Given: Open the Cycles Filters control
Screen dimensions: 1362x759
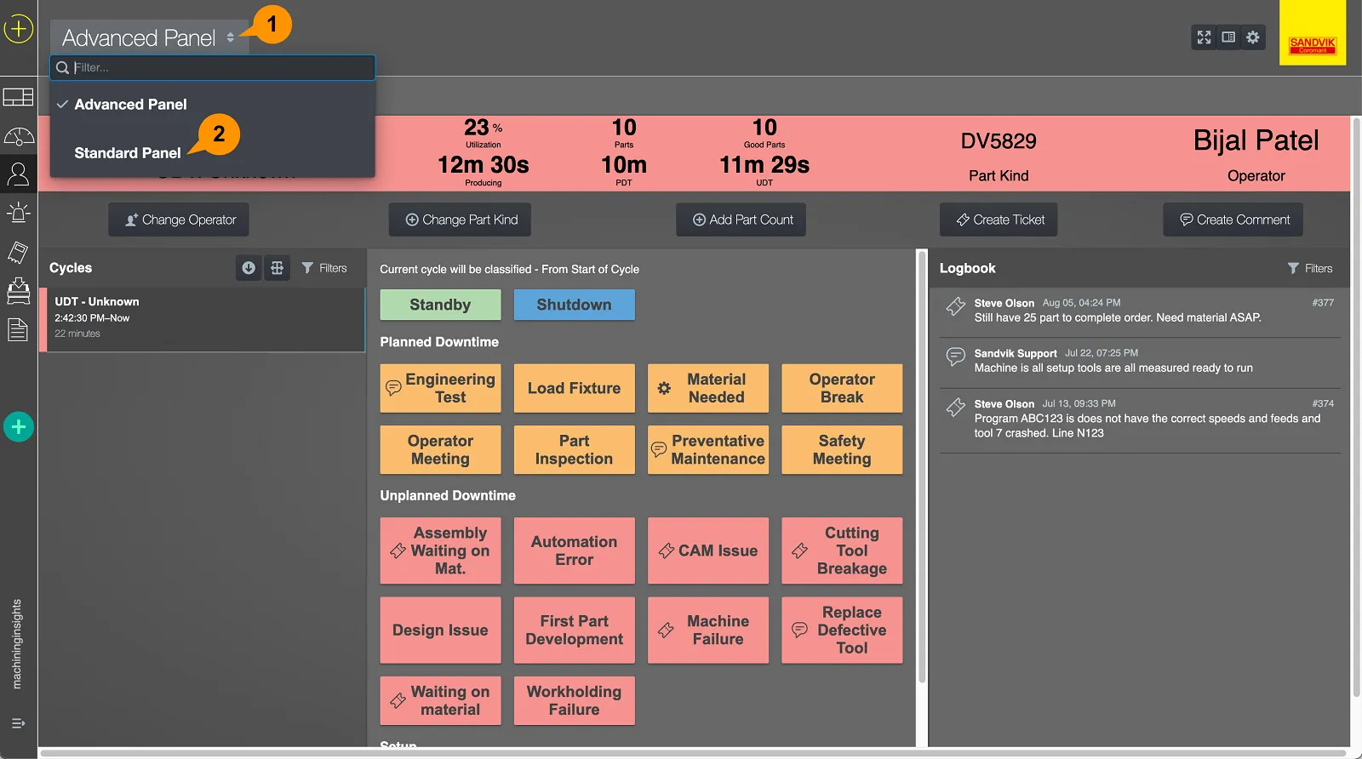Looking at the screenshot, I should point(324,268).
